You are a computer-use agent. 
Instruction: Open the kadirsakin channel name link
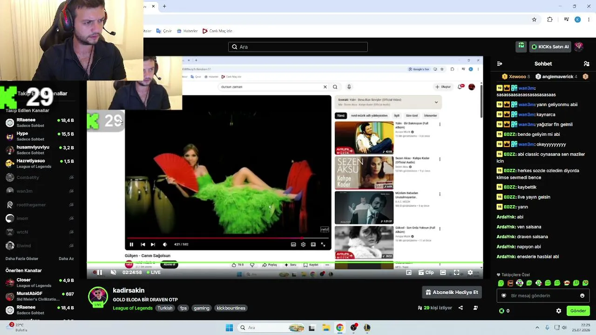(129, 290)
